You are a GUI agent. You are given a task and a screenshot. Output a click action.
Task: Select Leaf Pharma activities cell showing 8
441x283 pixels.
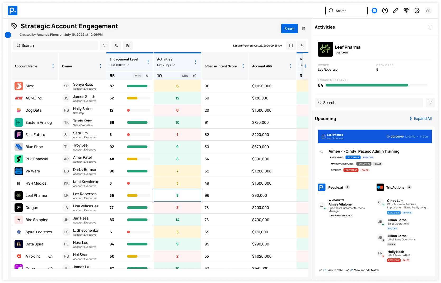[177, 195]
